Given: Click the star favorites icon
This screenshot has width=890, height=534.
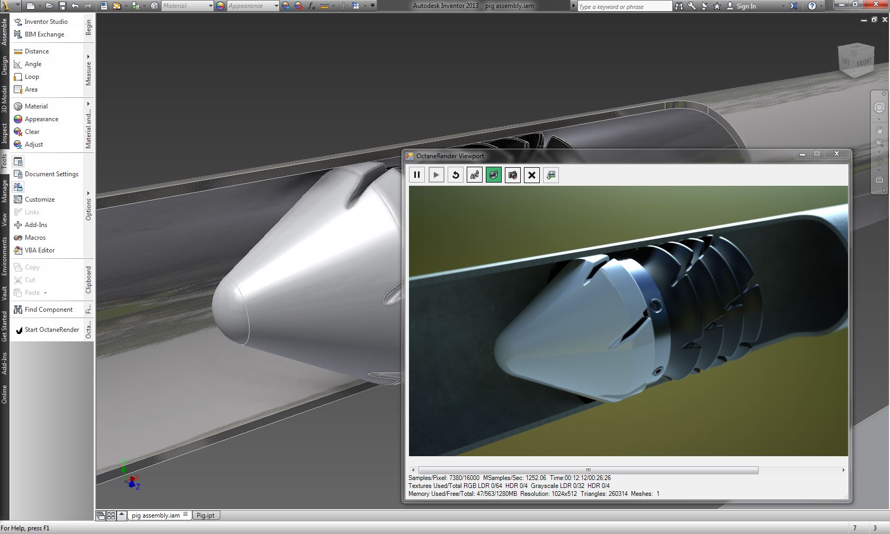Looking at the screenshot, I should [x=717, y=6].
